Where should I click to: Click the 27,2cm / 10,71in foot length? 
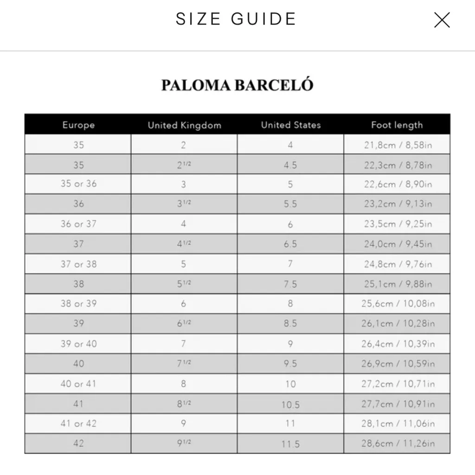[x=398, y=384]
